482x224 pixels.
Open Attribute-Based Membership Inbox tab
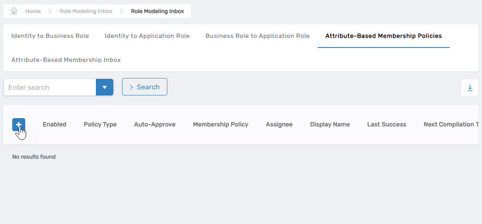[x=66, y=60]
